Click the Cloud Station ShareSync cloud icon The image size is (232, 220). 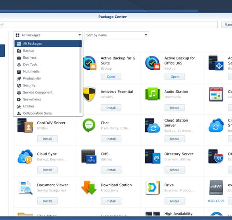click(216, 125)
